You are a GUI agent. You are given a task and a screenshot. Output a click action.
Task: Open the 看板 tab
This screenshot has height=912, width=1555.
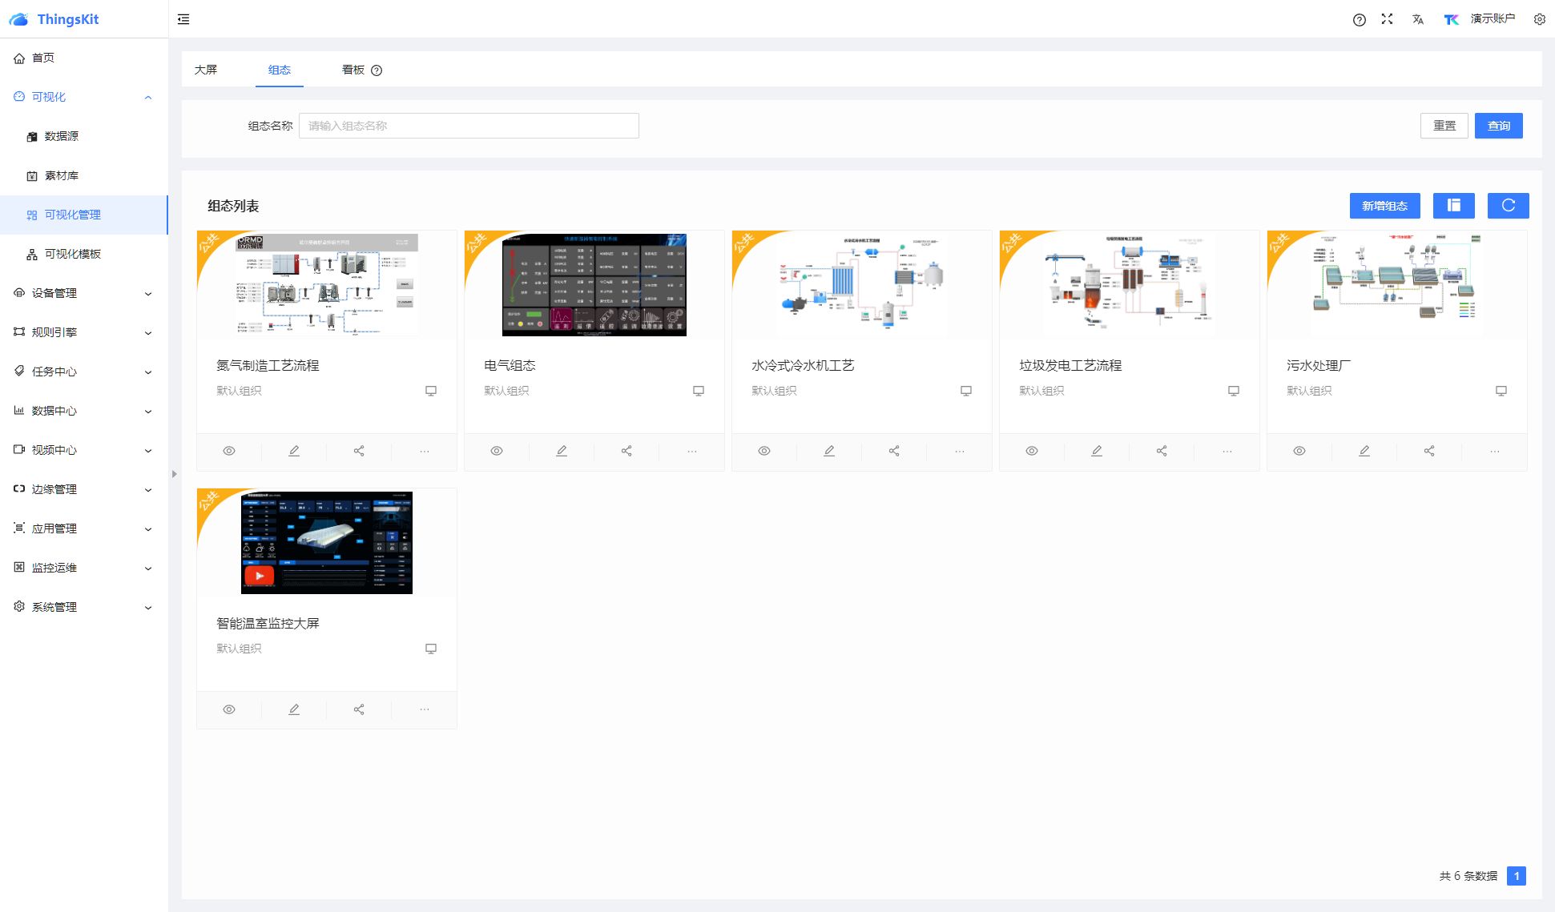pyautogui.click(x=353, y=70)
